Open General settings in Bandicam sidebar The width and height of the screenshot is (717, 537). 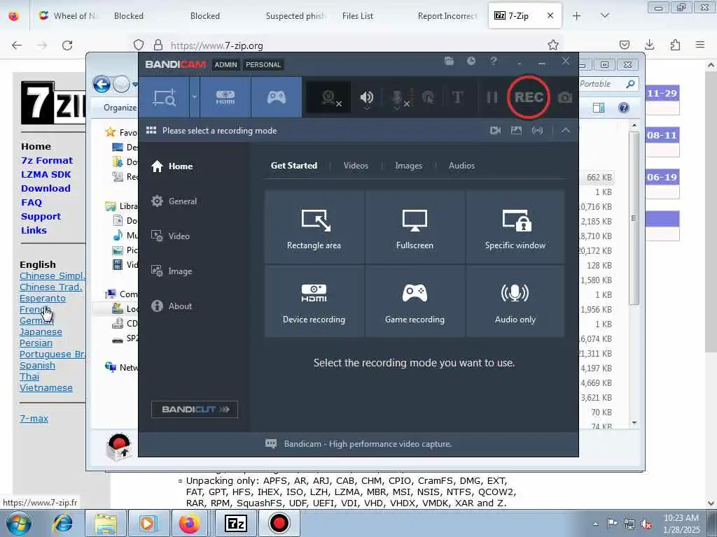pyautogui.click(x=174, y=201)
